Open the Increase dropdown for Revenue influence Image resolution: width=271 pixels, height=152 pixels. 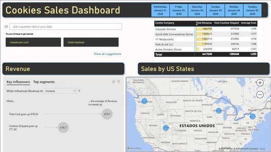pyautogui.click(x=61, y=91)
